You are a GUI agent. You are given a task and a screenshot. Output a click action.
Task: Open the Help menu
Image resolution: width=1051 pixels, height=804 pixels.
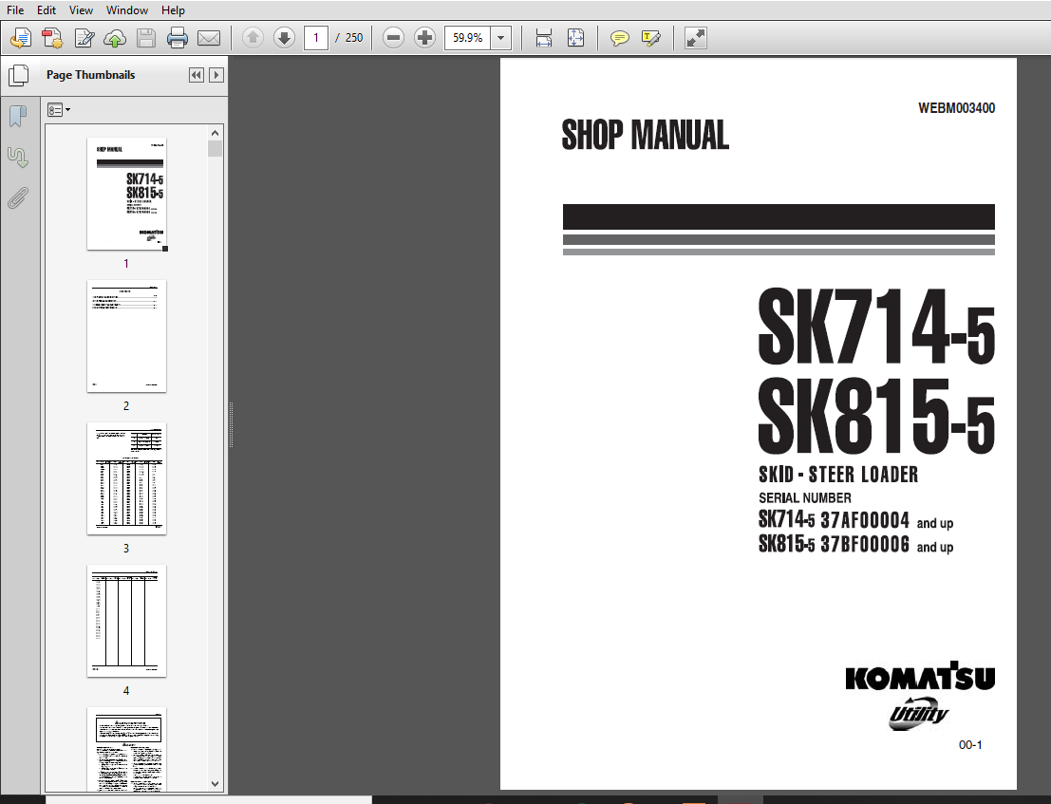pyautogui.click(x=173, y=10)
